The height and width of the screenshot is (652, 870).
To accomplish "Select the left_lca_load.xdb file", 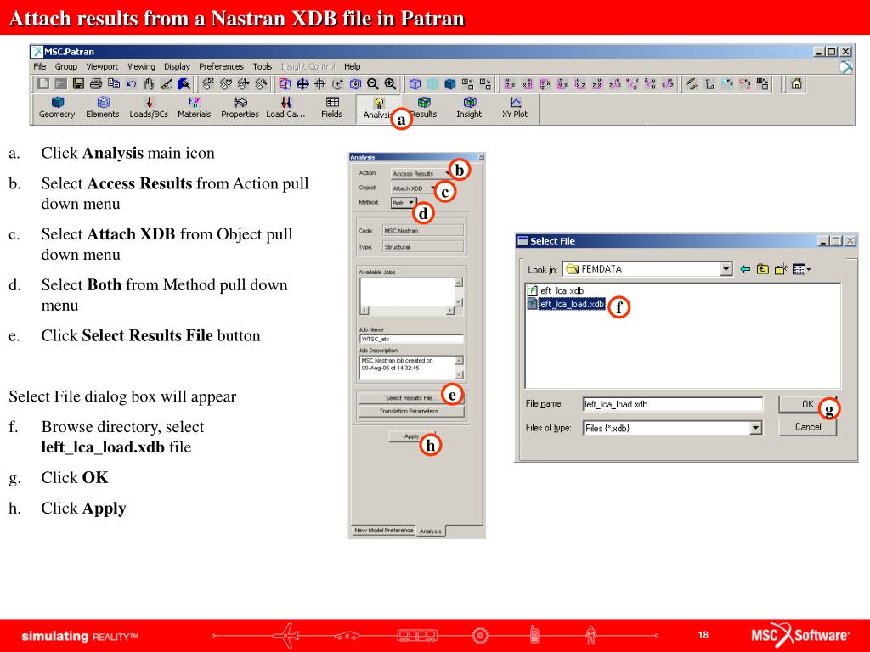I will coord(566,304).
